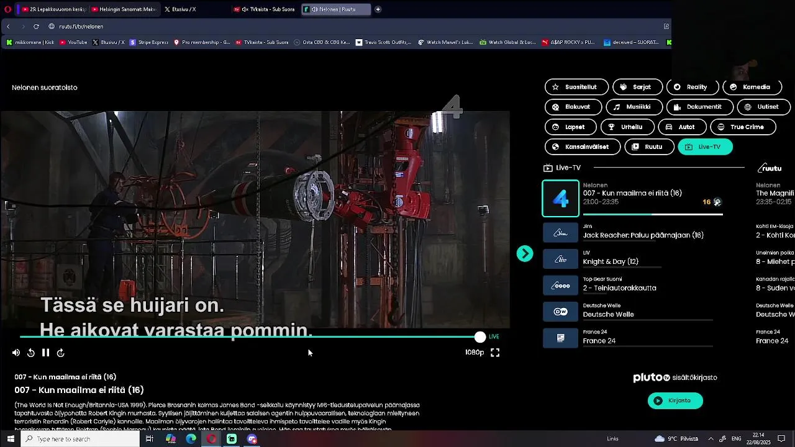Open Opera from the taskbar

(211, 439)
